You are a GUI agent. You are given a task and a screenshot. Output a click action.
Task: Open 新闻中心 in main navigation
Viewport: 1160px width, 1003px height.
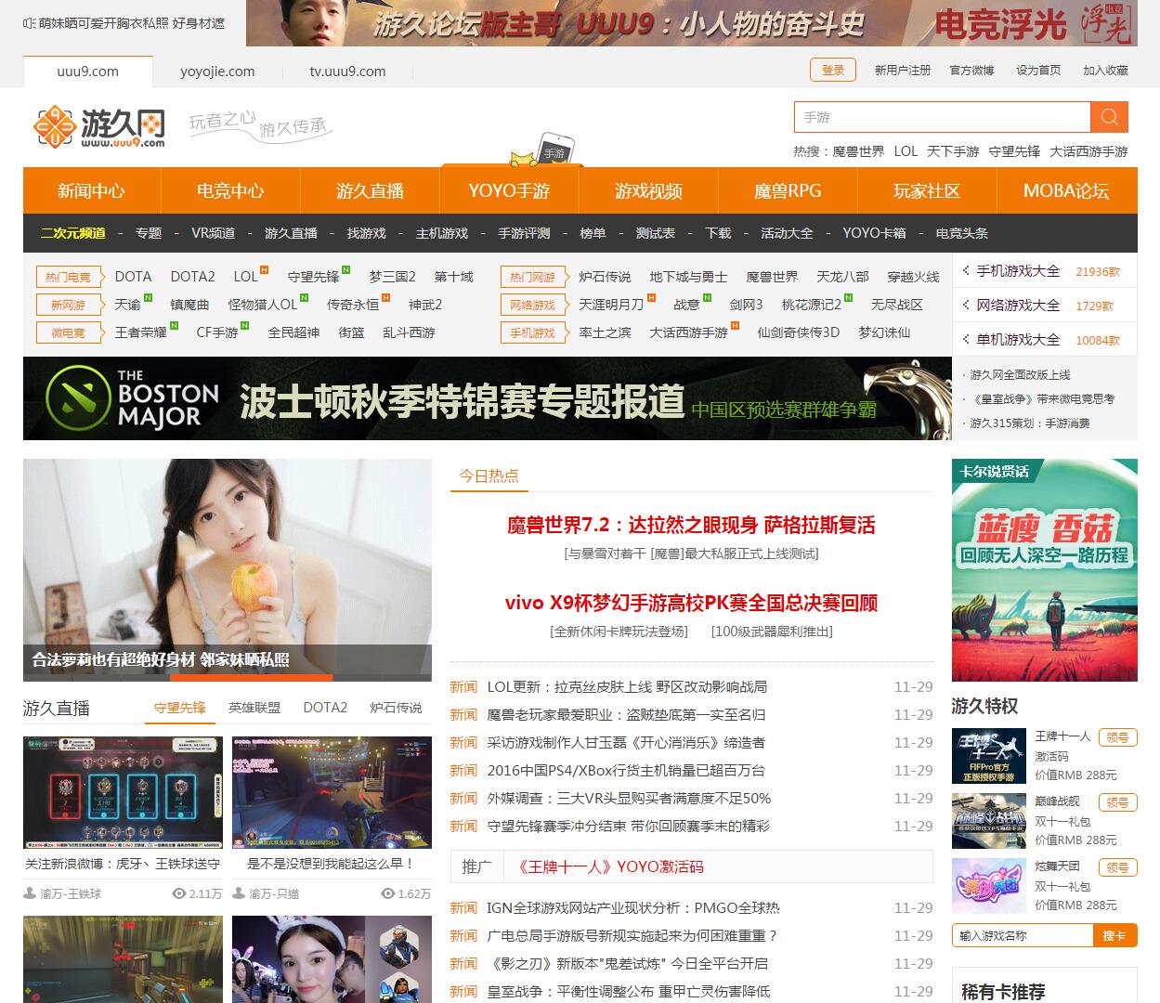tap(91, 190)
